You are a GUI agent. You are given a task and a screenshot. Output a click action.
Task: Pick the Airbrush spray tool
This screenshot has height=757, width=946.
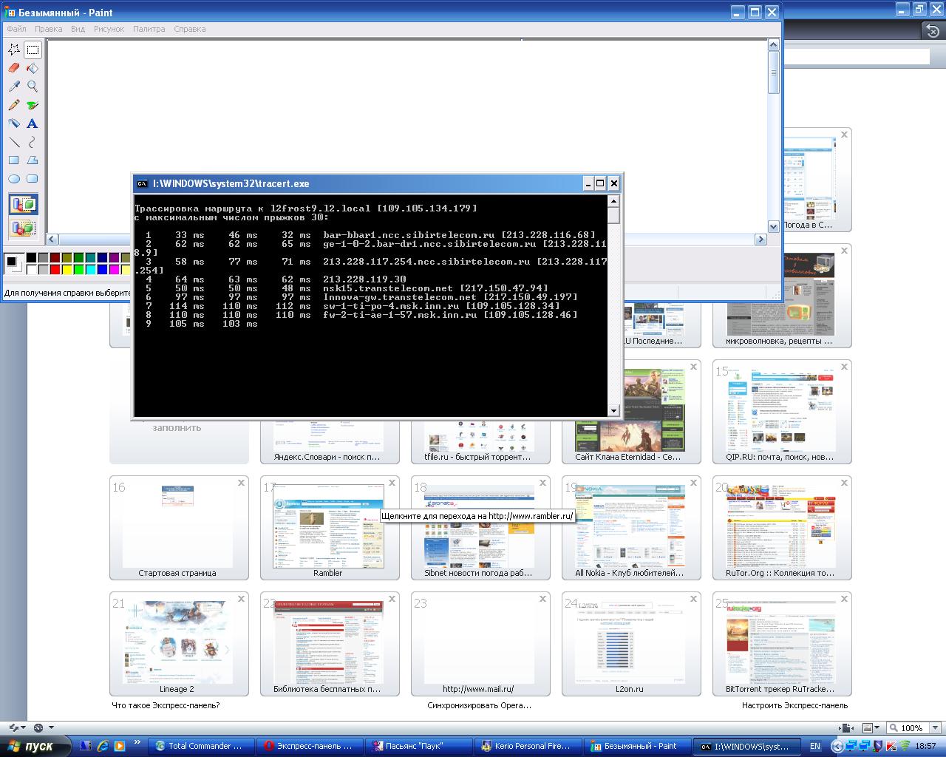coord(14,123)
